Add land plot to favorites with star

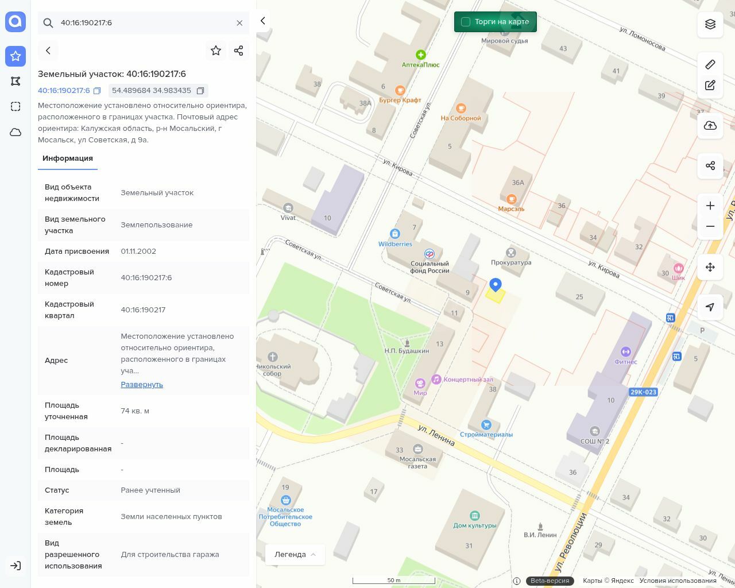[x=216, y=51]
